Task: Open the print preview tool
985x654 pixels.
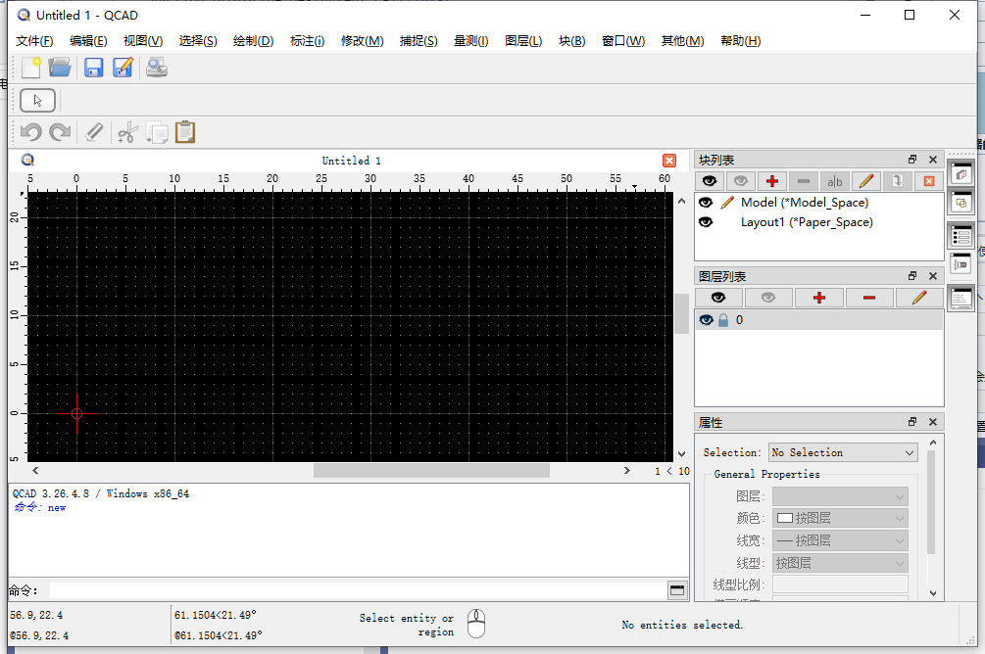Action: (157, 67)
